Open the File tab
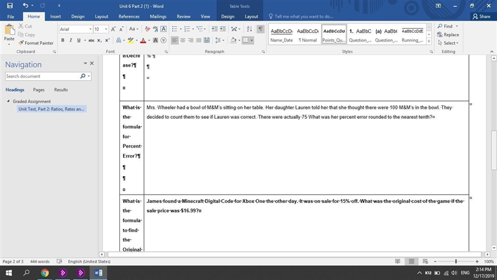 tap(11, 17)
